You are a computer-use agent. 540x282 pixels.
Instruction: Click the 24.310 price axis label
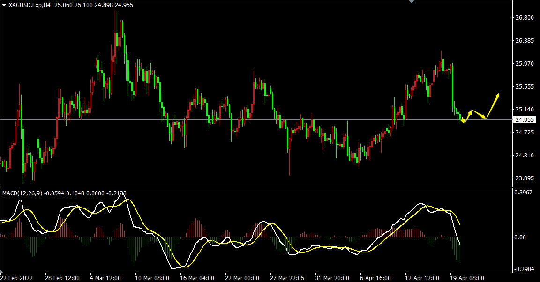click(525, 156)
